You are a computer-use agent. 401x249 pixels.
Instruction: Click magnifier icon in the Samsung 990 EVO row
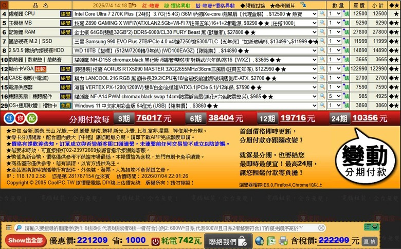click(322, 41)
